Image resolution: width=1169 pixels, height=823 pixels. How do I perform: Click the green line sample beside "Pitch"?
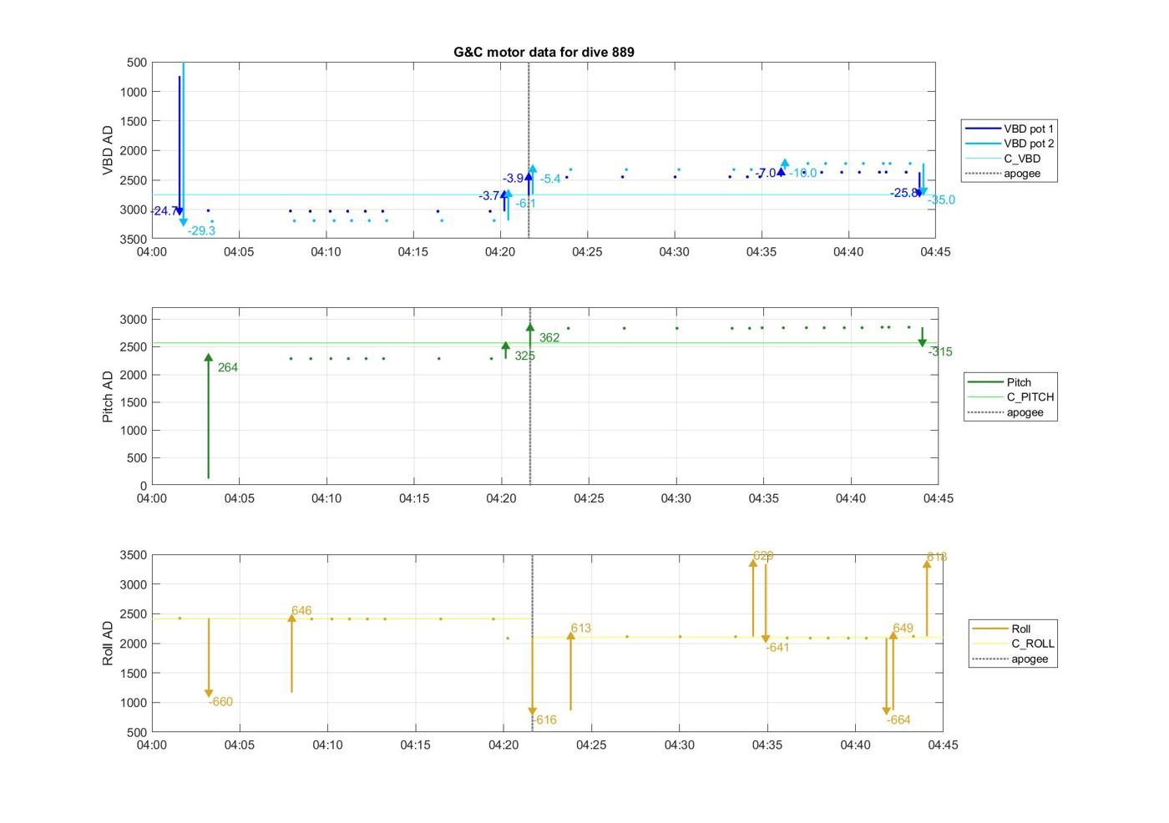[985, 382]
